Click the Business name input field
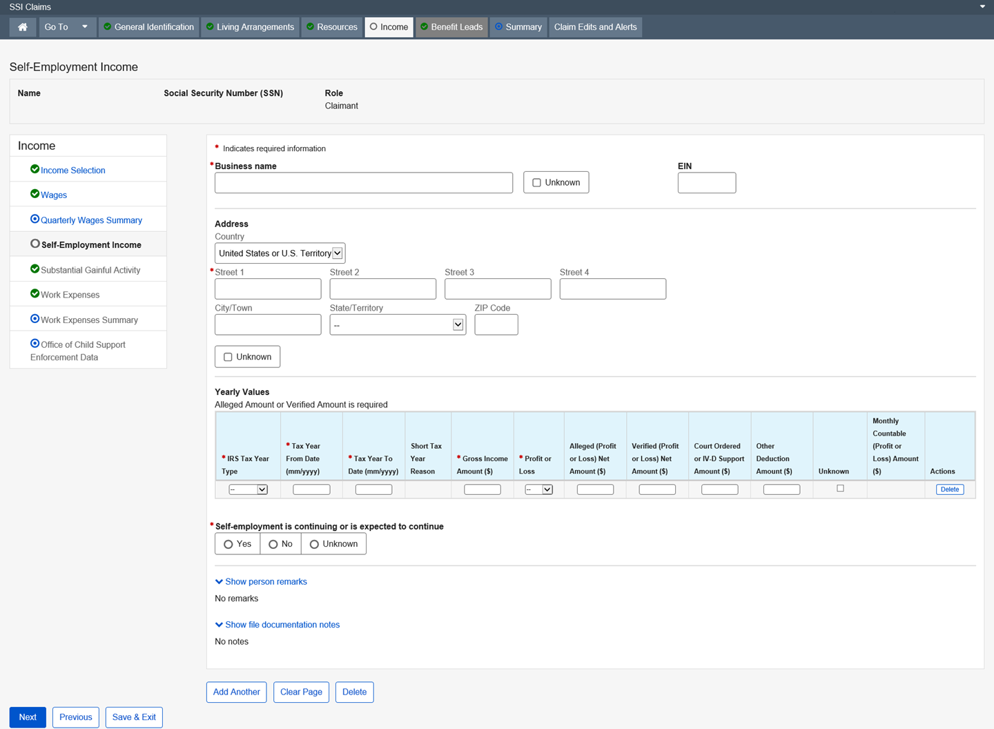Image resolution: width=994 pixels, height=729 pixels. click(x=363, y=183)
